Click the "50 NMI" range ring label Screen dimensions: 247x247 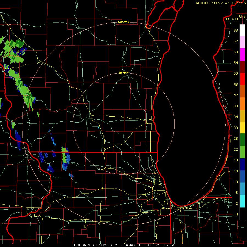(123, 73)
